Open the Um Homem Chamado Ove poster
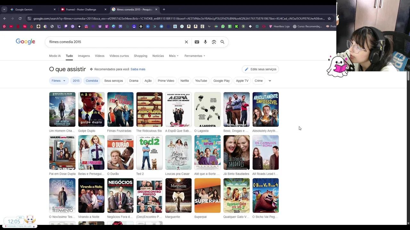The height and width of the screenshot is (230, 410). 62,110
